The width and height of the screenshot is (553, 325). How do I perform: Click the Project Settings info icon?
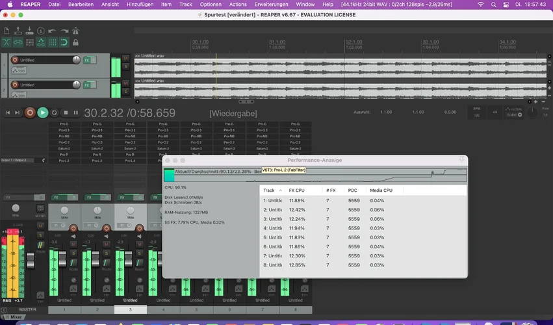[x=42, y=31]
